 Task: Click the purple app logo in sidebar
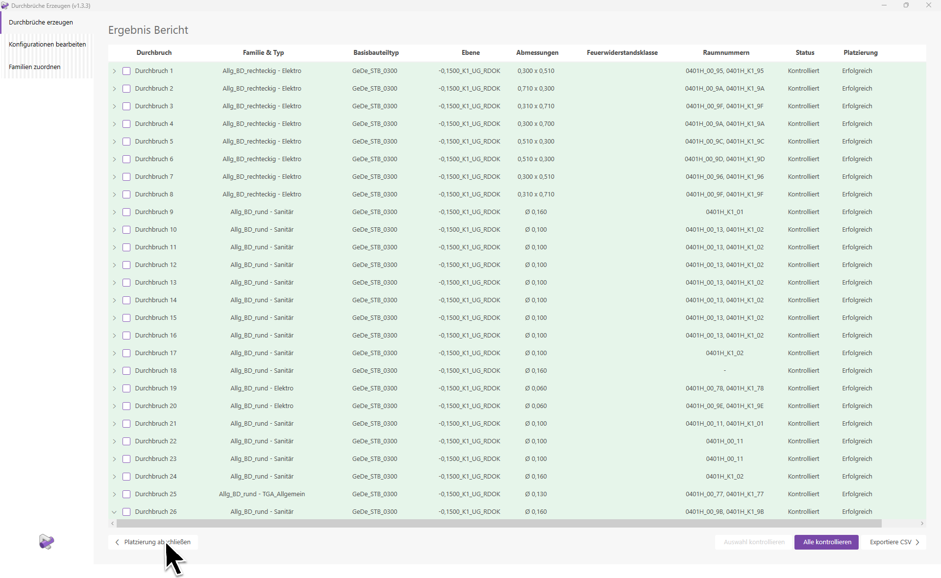click(x=47, y=541)
